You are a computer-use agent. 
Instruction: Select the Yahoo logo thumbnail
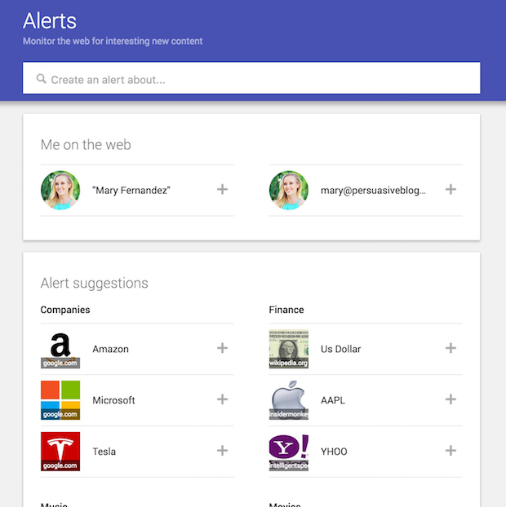(x=289, y=452)
